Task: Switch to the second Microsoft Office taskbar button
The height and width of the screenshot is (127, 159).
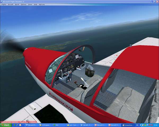Action: [114, 125]
